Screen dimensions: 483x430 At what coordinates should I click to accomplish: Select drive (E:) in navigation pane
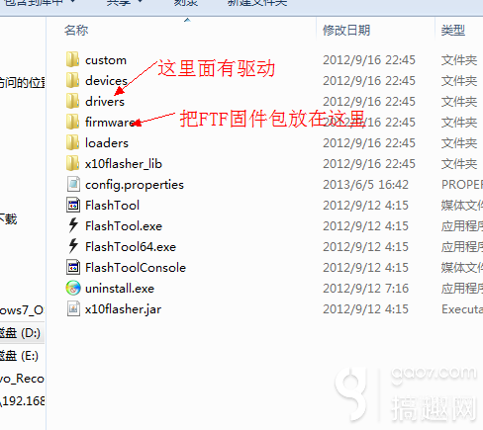[x=19, y=356]
